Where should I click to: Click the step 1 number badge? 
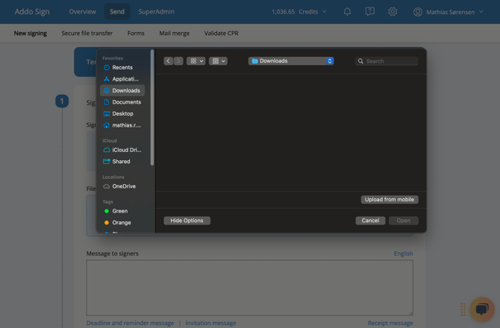click(x=62, y=101)
